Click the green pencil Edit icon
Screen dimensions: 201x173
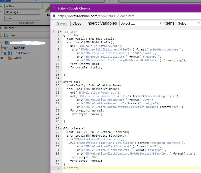48,9
